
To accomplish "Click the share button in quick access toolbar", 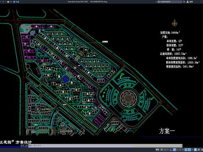I will pyautogui.click(x=16, y=2).
